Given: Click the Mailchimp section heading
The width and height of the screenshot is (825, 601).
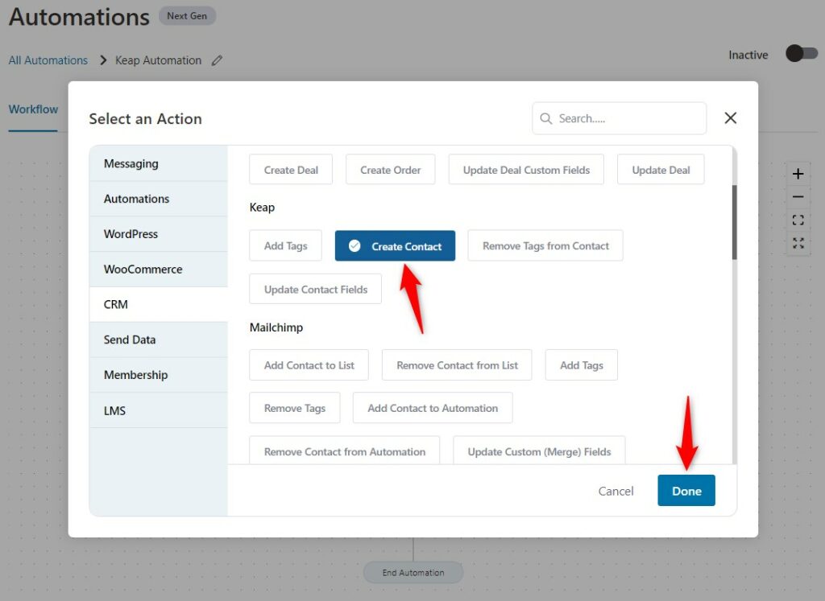Looking at the screenshot, I should coord(276,327).
